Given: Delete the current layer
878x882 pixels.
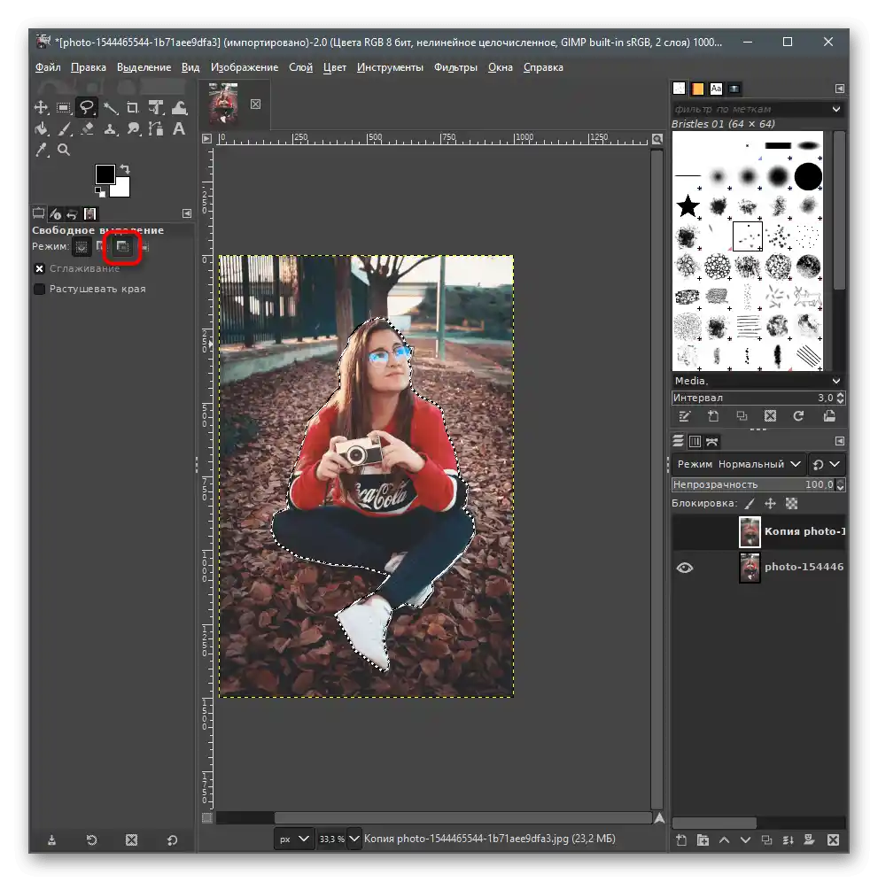Looking at the screenshot, I should (x=834, y=839).
